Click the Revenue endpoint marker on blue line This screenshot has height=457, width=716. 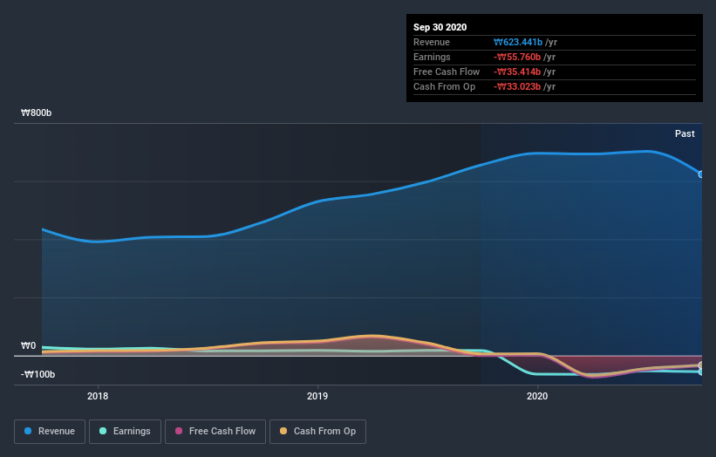point(701,174)
